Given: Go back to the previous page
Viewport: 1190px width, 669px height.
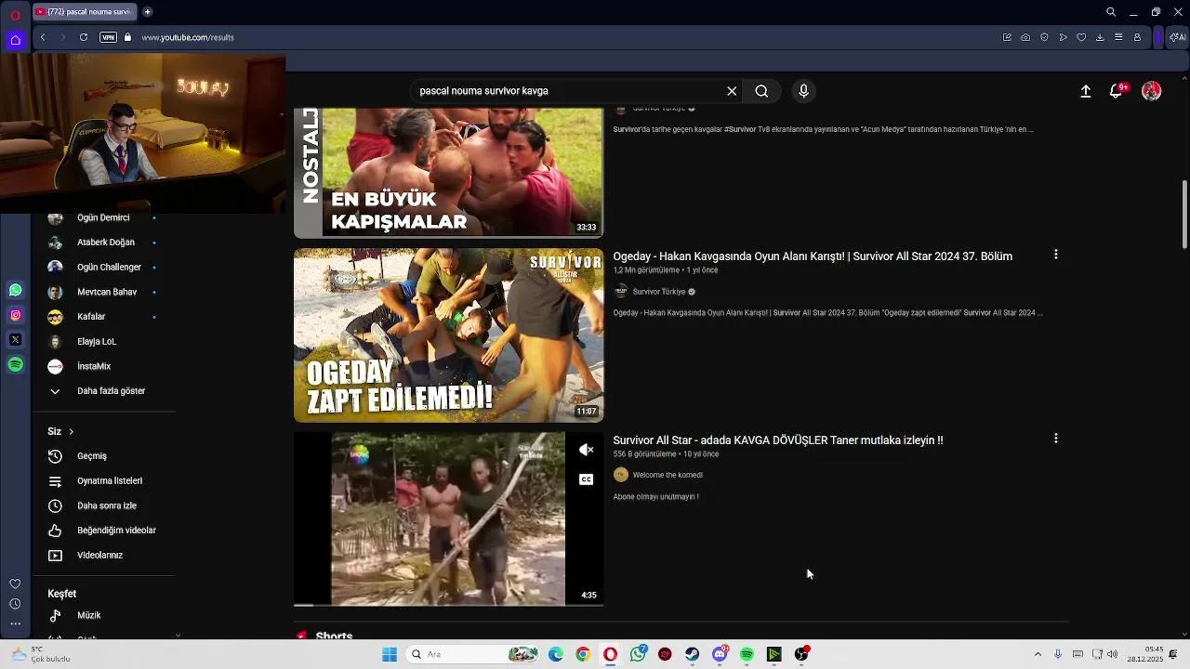Looking at the screenshot, I should (x=43, y=37).
